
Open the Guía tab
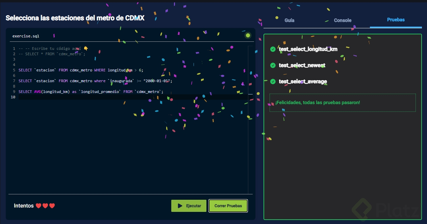290,20
